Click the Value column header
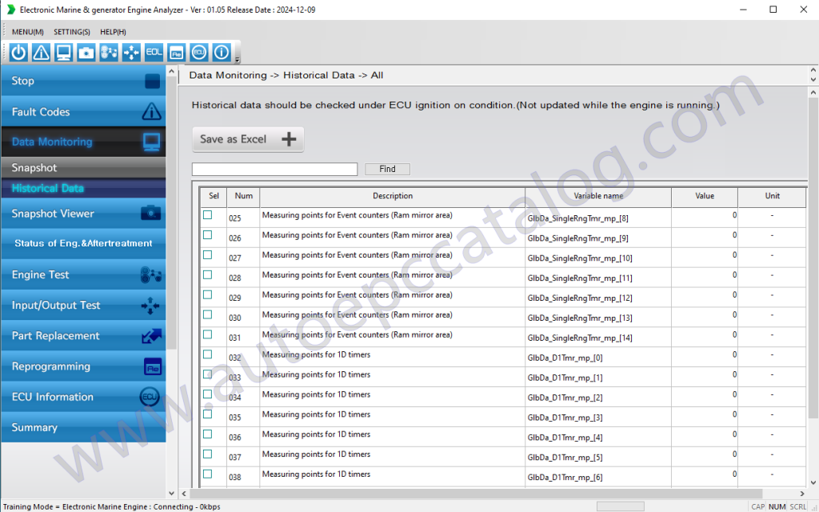The image size is (819, 512). click(705, 197)
